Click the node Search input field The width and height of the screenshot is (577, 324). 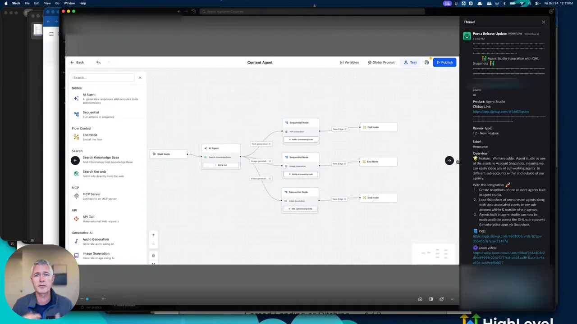(x=103, y=77)
